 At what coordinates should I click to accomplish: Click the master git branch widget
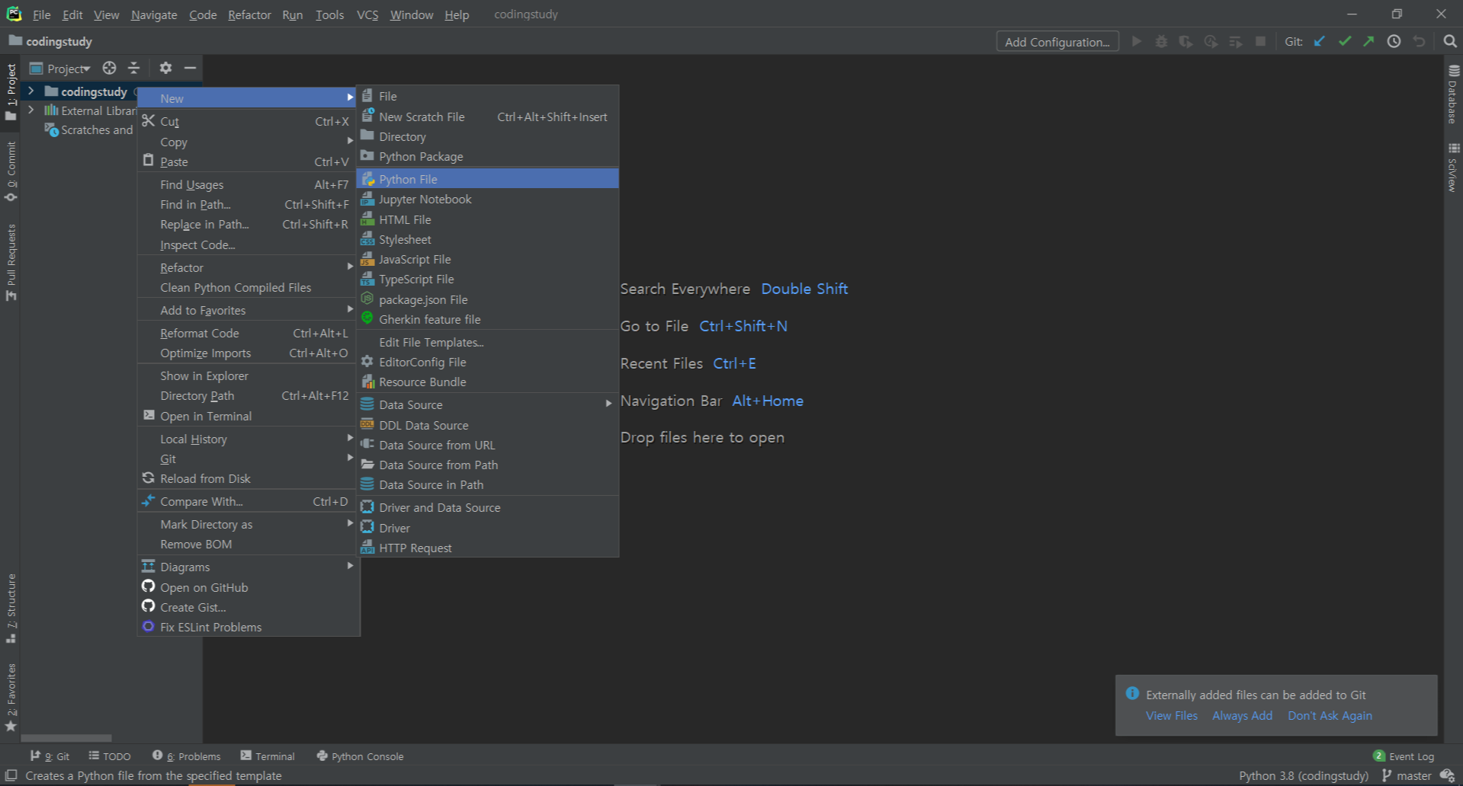pos(1407,775)
